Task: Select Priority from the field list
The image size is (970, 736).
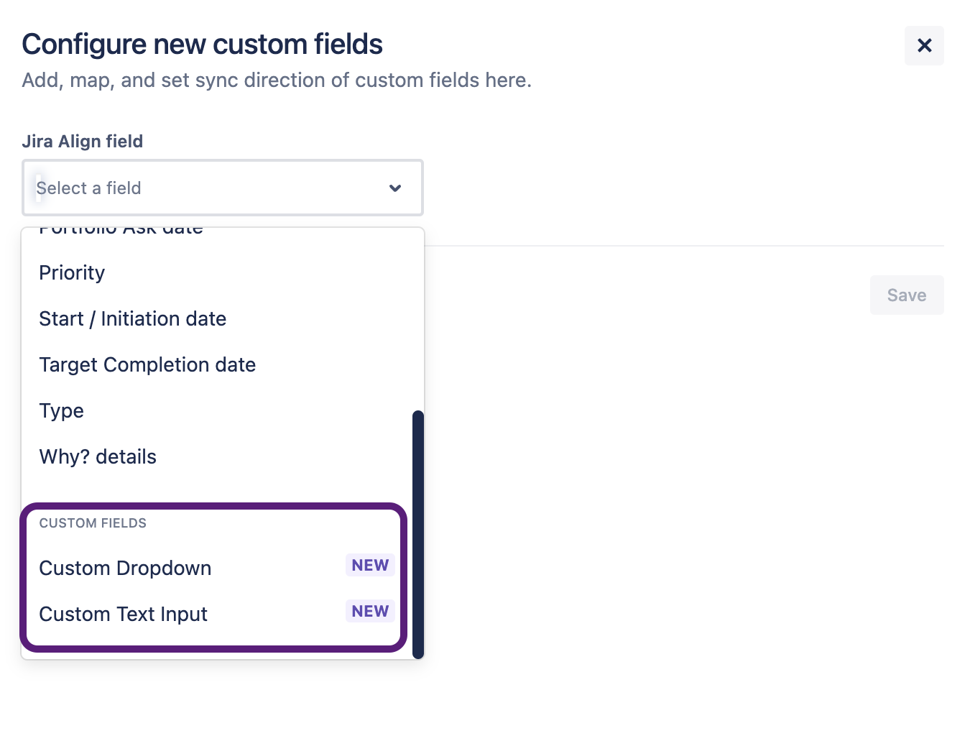Action: (x=72, y=272)
